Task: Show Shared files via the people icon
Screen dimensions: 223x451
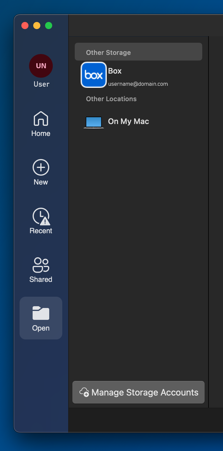Action: click(x=41, y=265)
